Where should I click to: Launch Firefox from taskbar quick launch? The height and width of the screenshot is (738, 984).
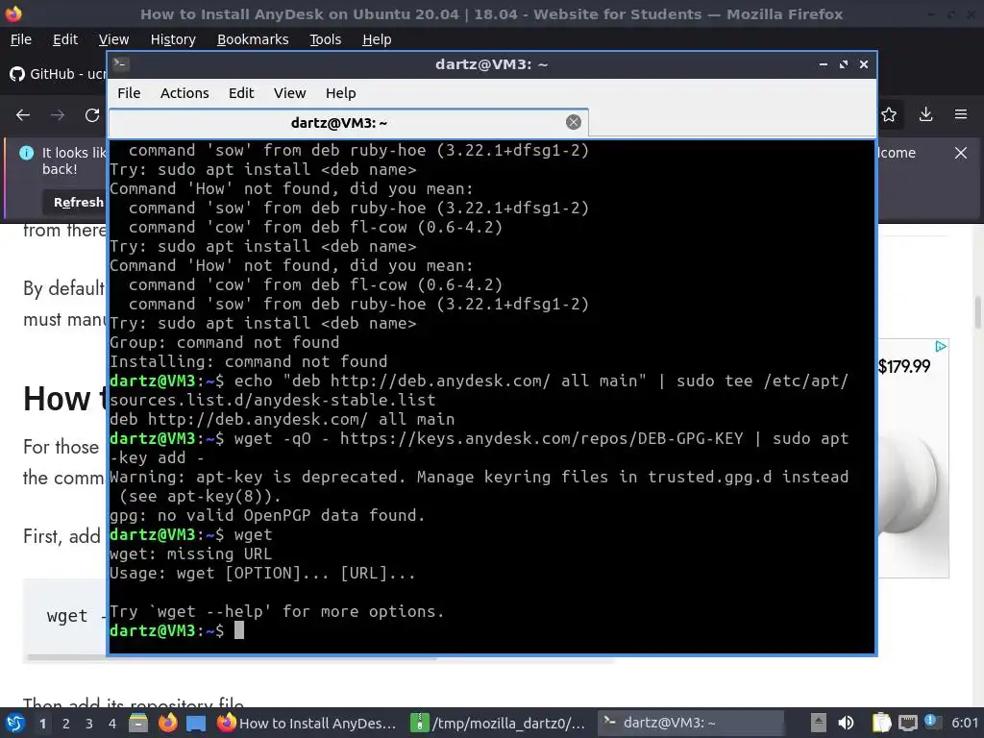coord(167,723)
